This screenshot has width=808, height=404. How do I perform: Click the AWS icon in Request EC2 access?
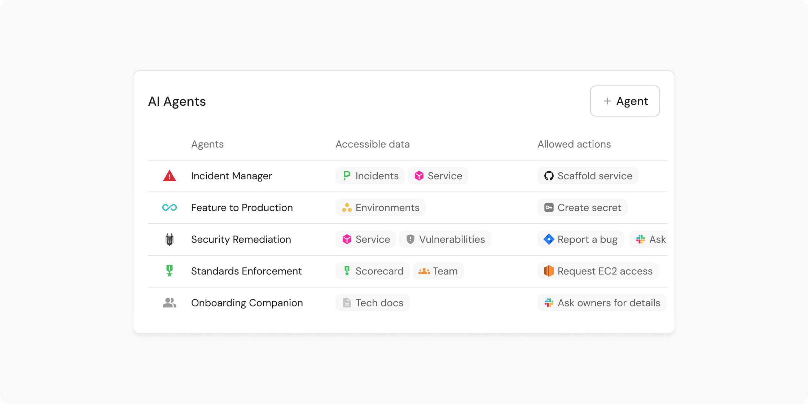549,271
